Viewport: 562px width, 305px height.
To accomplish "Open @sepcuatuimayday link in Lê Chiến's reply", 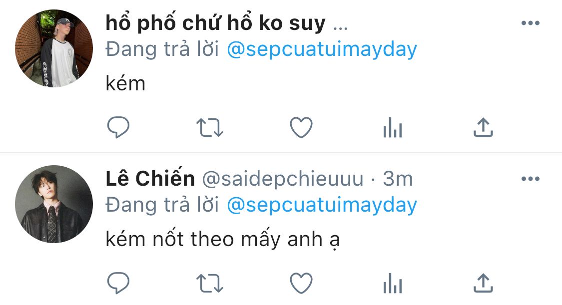I will pyautogui.click(x=322, y=205).
